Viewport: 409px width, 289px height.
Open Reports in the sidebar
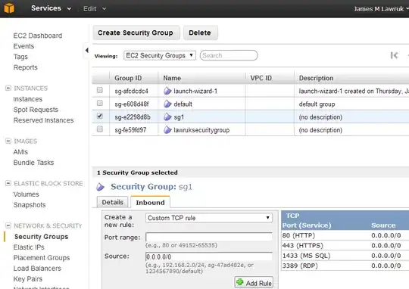(25, 67)
